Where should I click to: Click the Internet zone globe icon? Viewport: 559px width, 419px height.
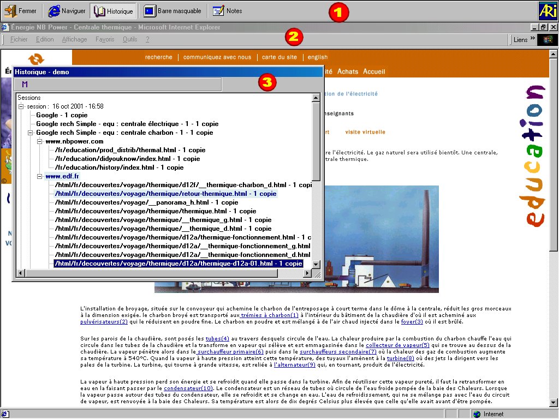(x=477, y=414)
